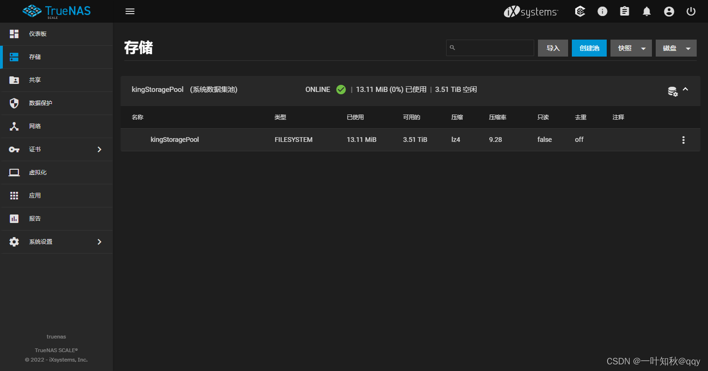Open 虚拟化 in the sidebar

[x=57, y=173]
